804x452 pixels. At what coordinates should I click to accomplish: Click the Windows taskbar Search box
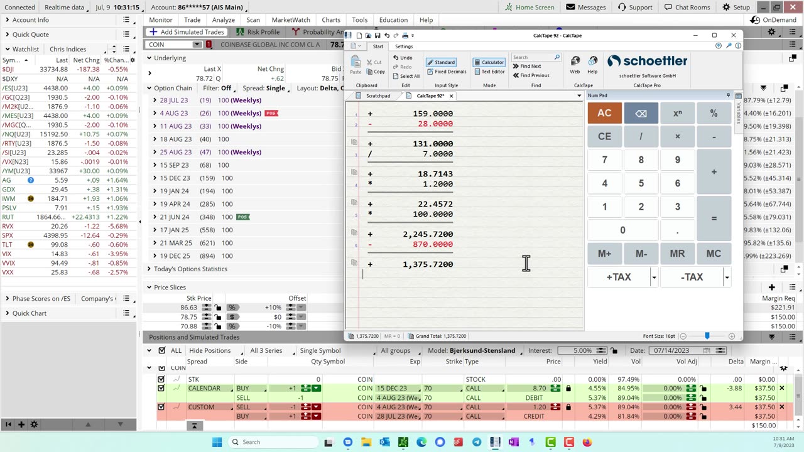click(x=272, y=442)
